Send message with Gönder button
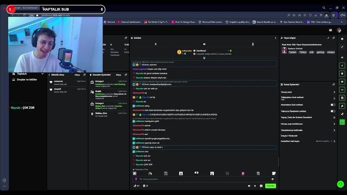The width and height of the screenshot is (347, 195). [271, 186]
